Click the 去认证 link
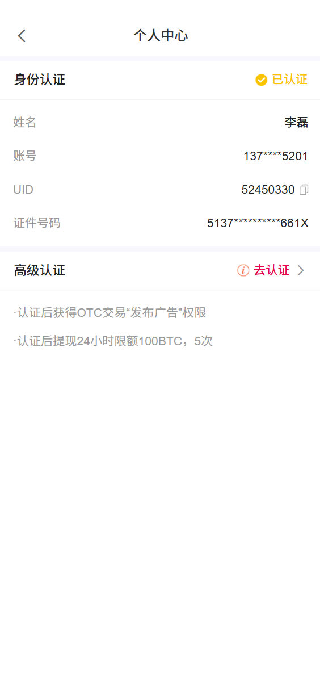Viewport: 320px width, 694px height. pos(271,270)
